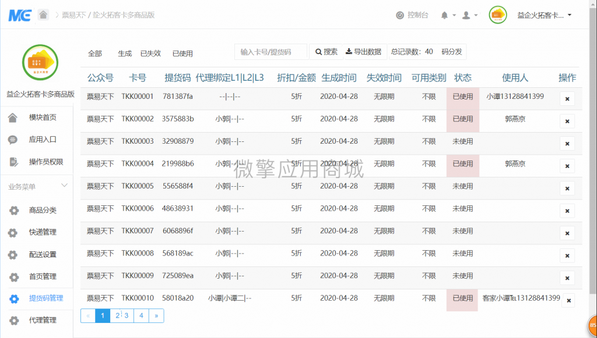Delete row TKK00002 with its x button
Screen dimensions: 597x338
tap(567, 122)
